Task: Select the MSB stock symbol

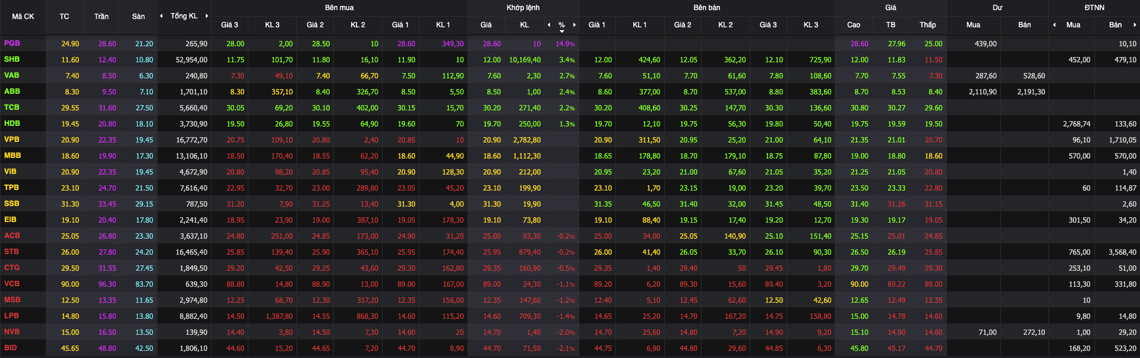Action: tap(12, 300)
